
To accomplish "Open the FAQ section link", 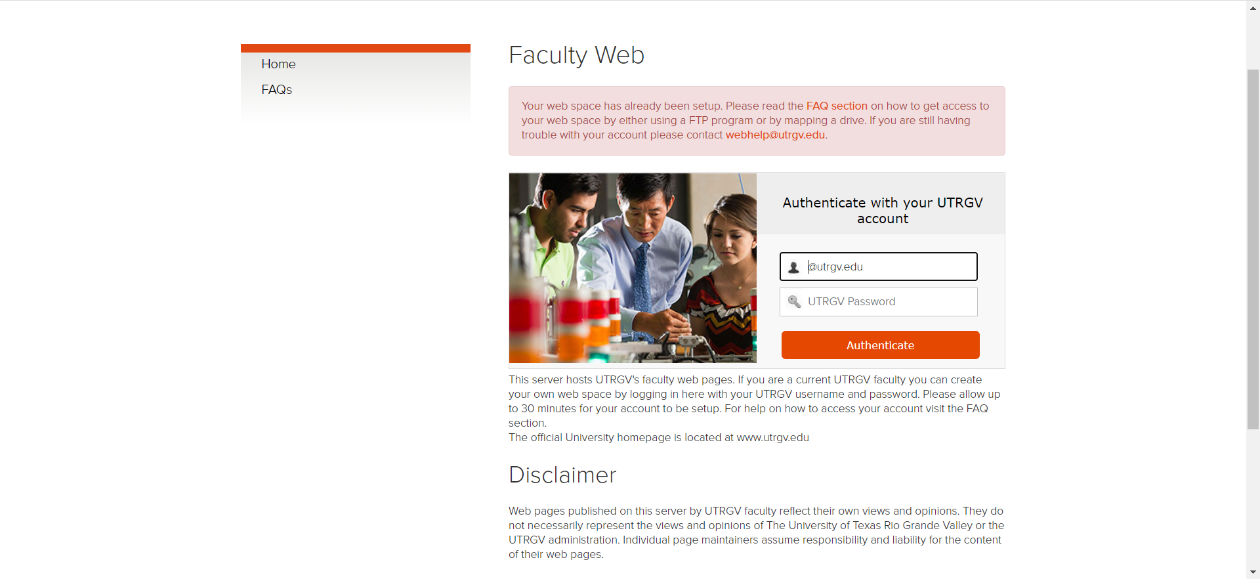I will pos(836,106).
